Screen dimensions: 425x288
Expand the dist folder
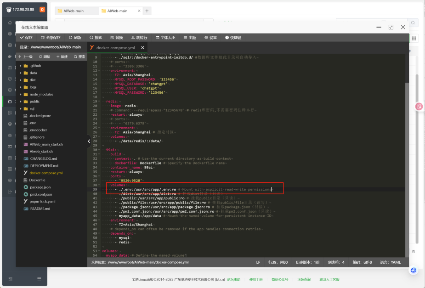click(x=21, y=80)
